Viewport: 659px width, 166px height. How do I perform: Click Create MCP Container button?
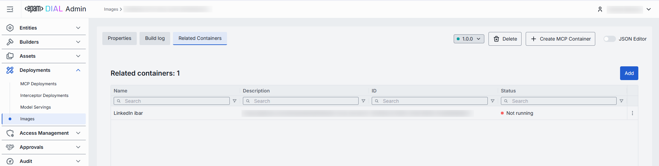point(560,39)
